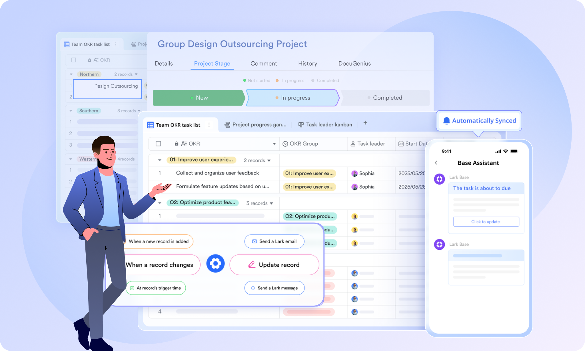Switch to the Details tab

point(164,63)
